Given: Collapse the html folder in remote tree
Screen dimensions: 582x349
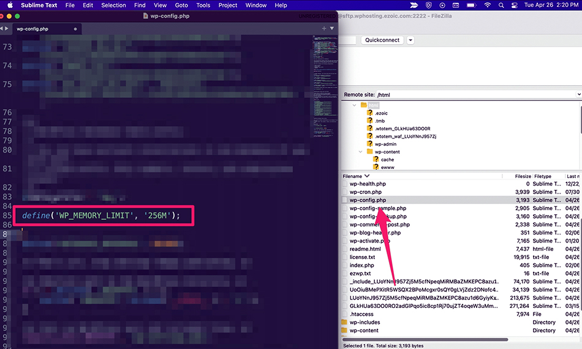Looking at the screenshot, I should click(x=354, y=105).
